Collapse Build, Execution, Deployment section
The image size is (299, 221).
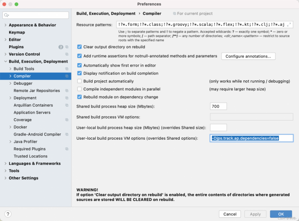tap(5, 61)
